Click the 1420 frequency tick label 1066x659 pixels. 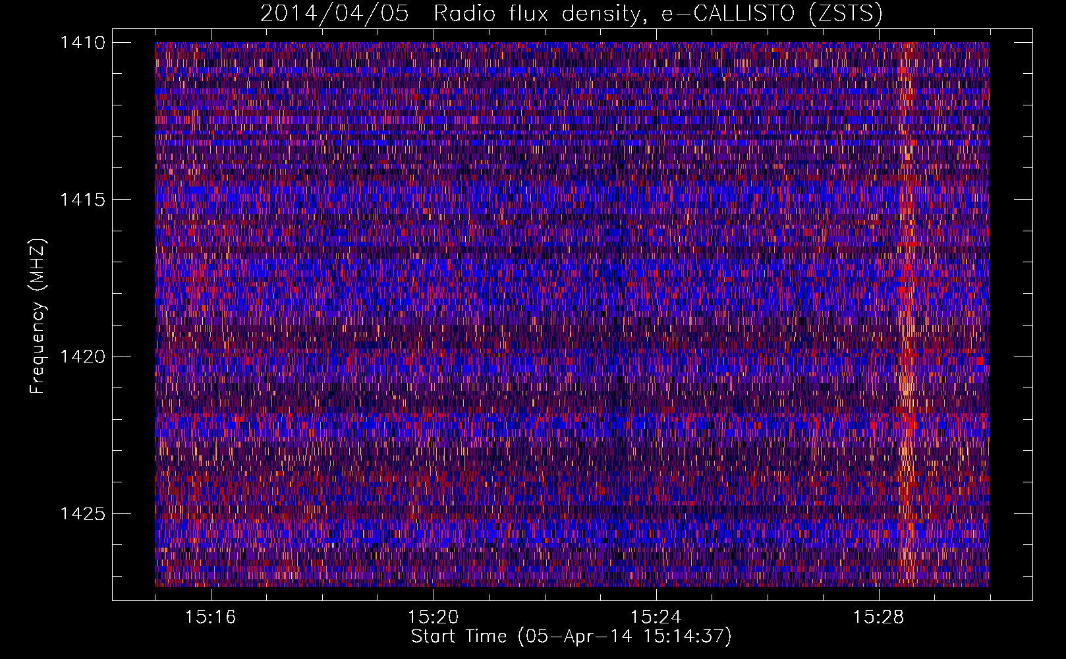[82, 357]
